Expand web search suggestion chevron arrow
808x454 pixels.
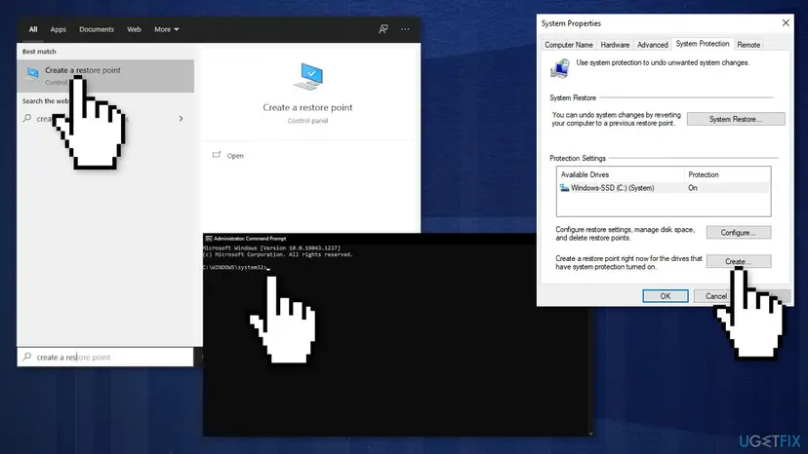click(x=181, y=119)
